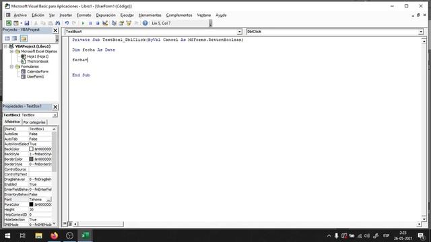Pause execution with Break icon
Viewport: 431px width, 242px height.
pos(90,24)
